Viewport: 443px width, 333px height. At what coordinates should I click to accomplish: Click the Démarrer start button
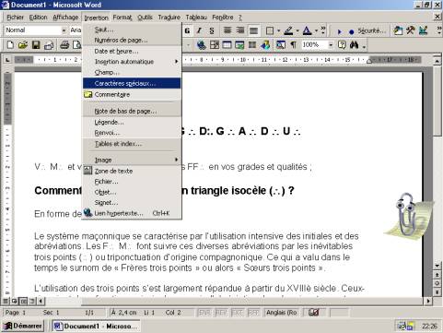point(23,326)
